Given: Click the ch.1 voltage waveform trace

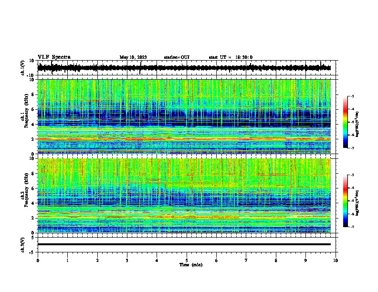Looking at the screenshot, I should [184, 68].
